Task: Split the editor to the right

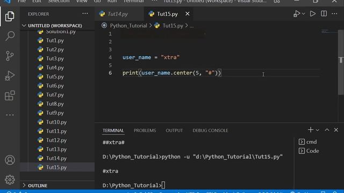Action: (324, 14)
